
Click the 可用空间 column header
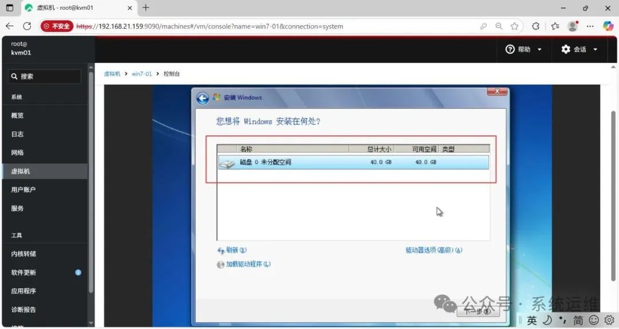[416, 149]
